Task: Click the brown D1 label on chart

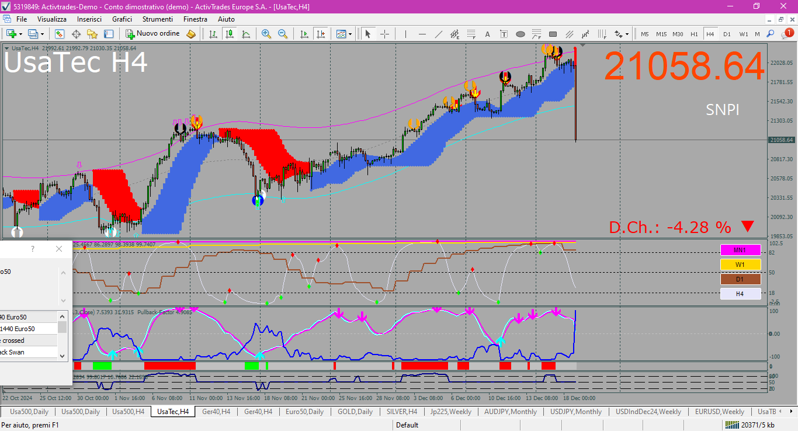Action: coord(740,279)
